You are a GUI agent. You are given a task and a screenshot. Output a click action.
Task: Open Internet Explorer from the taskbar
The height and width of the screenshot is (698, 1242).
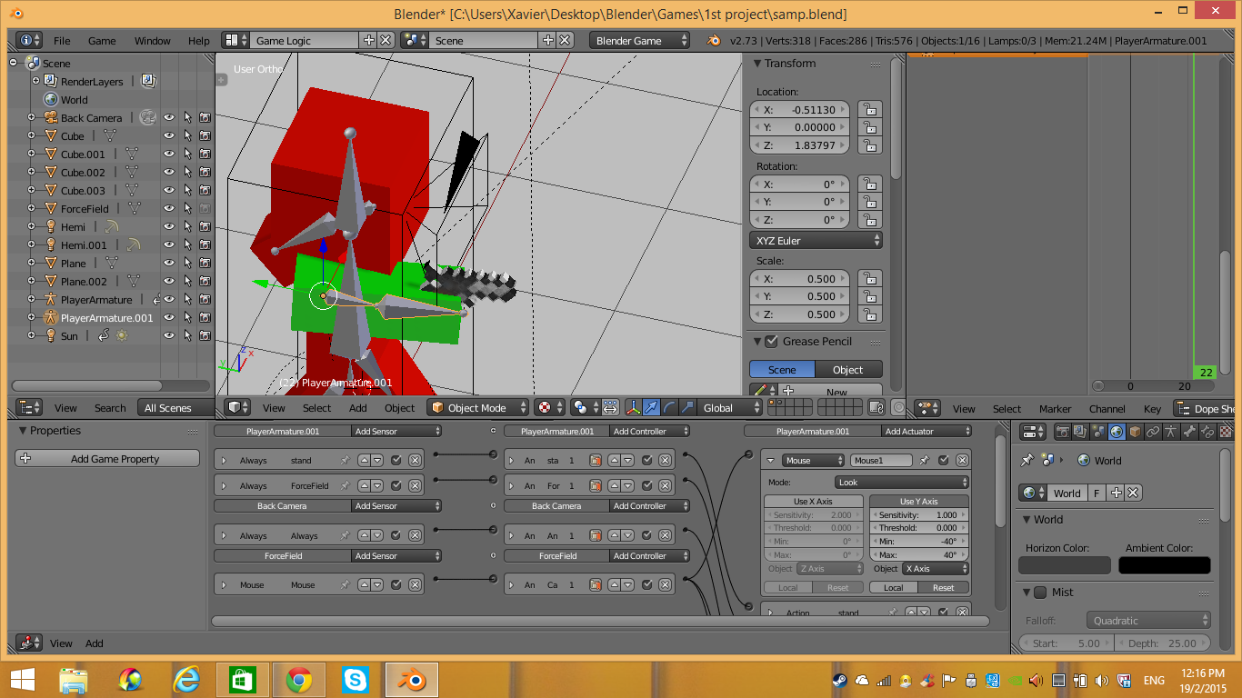pos(187,679)
